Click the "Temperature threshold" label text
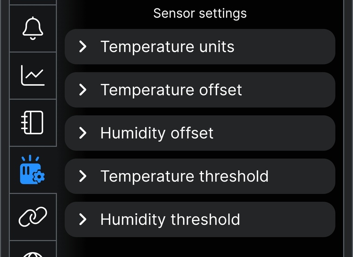 click(184, 176)
